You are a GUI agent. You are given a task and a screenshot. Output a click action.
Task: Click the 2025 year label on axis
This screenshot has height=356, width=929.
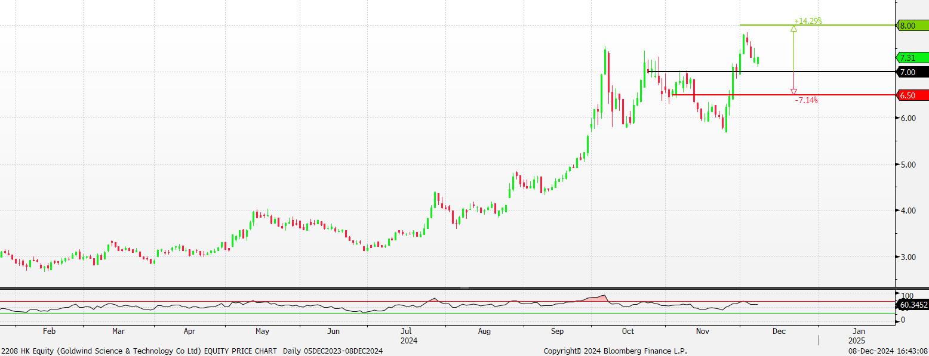857,340
